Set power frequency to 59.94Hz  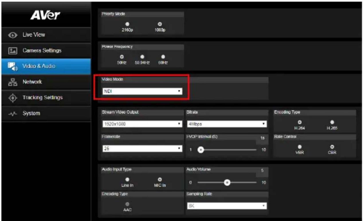[142, 56]
